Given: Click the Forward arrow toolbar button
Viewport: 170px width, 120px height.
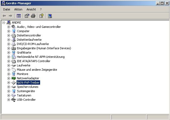Looking at the screenshot, I should (10, 16).
